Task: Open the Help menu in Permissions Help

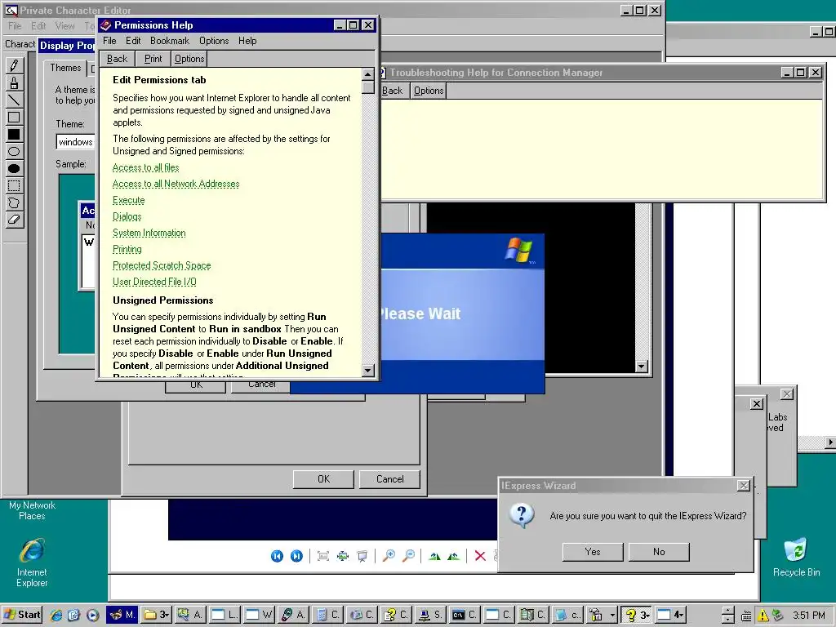Action: click(x=247, y=41)
